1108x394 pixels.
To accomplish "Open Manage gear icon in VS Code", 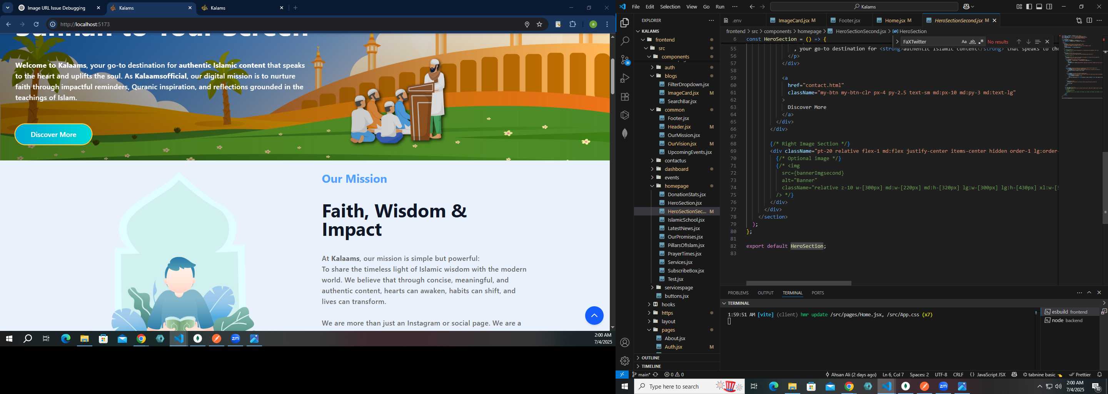I will point(624,361).
